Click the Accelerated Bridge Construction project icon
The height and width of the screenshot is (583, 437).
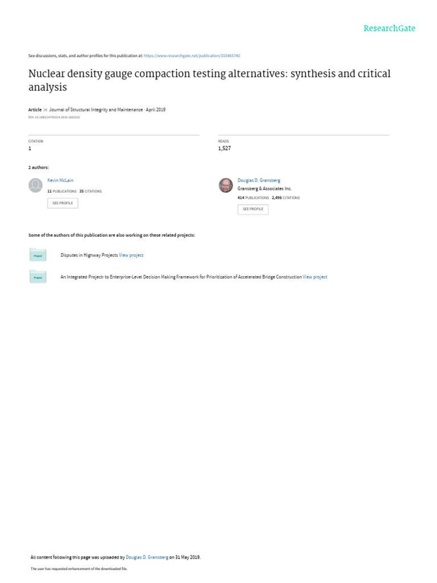38,277
